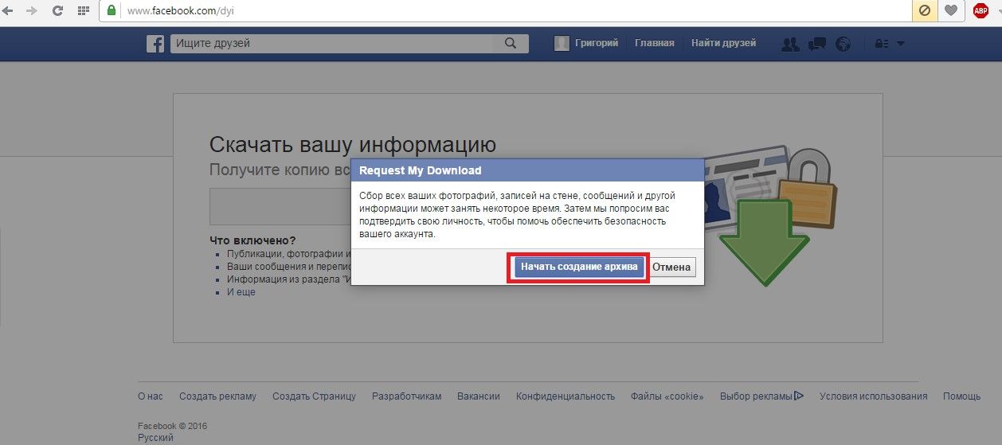The height and width of the screenshot is (445, 1002).
Task: Click the Помощь footer link
Action: click(x=961, y=396)
